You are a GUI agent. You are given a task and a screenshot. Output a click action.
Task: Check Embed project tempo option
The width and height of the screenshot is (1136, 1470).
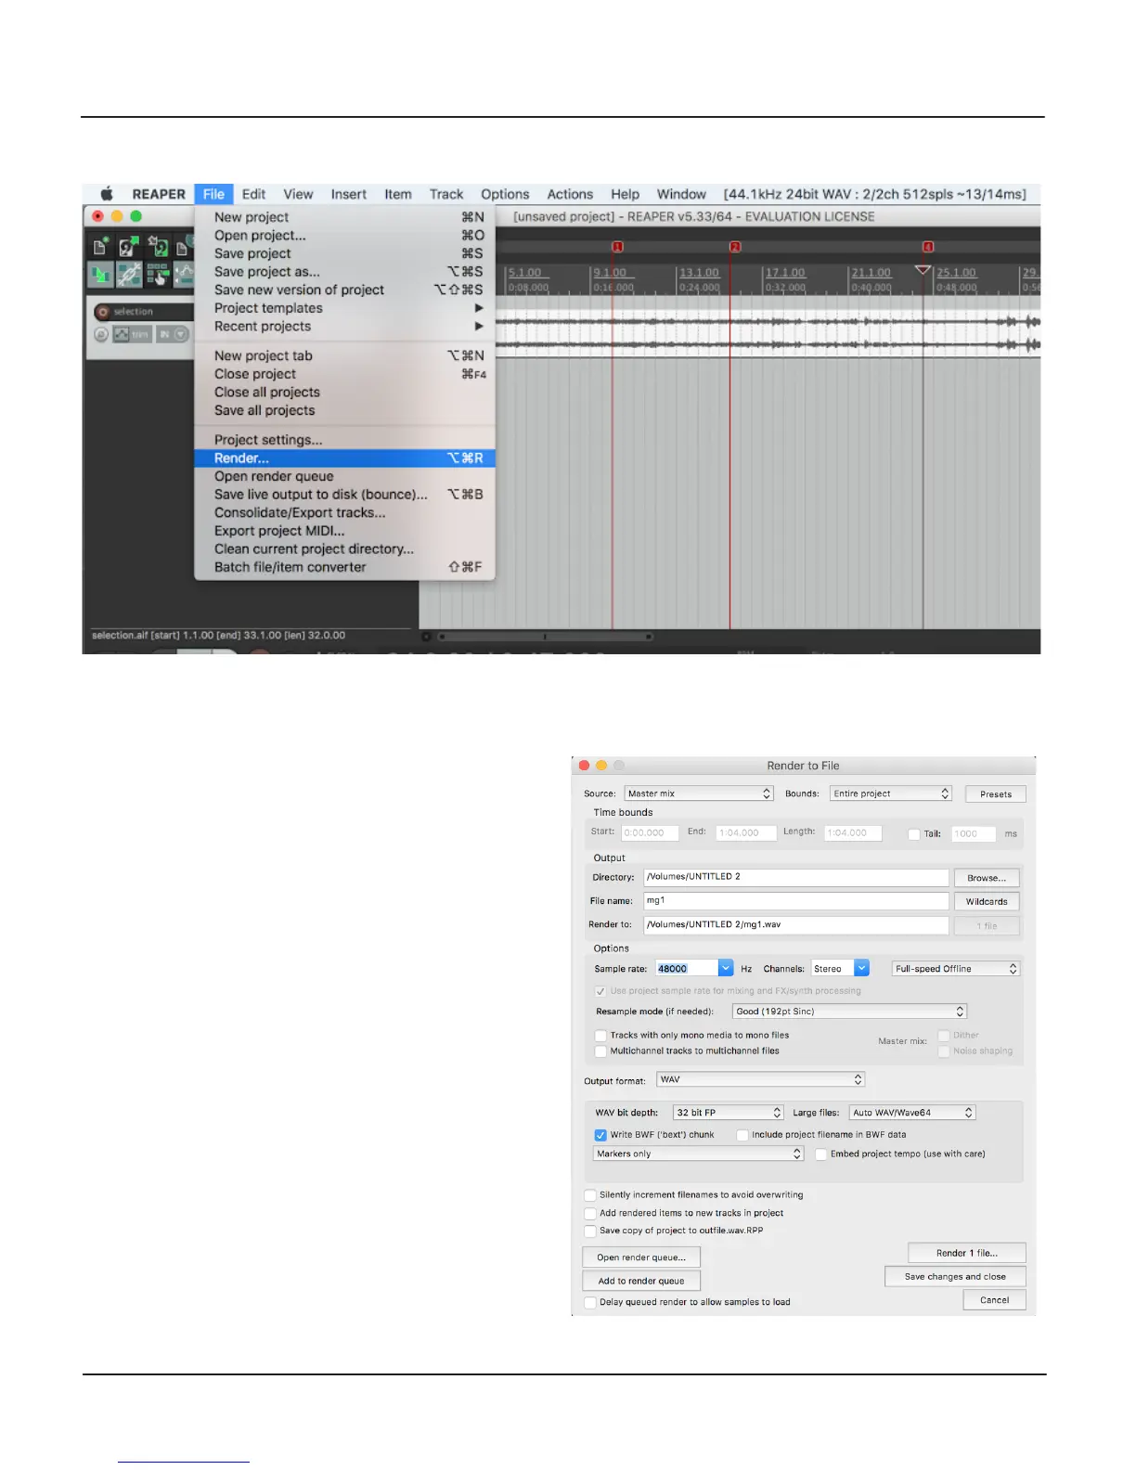[x=821, y=1154]
